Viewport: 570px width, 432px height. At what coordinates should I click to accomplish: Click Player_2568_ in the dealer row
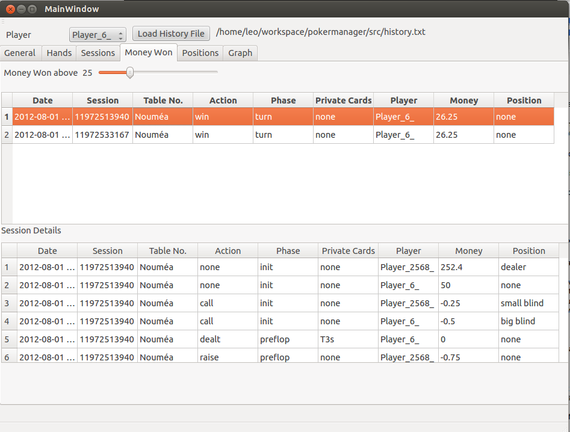pos(408,267)
